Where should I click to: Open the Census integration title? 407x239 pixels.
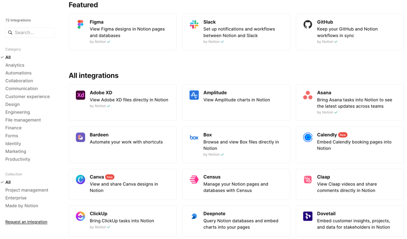(x=212, y=177)
